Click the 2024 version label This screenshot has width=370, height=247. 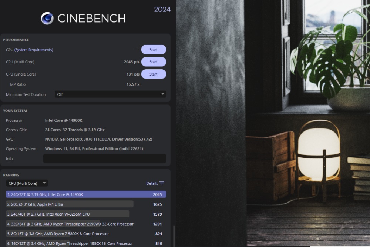pyautogui.click(x=162, y=10)
